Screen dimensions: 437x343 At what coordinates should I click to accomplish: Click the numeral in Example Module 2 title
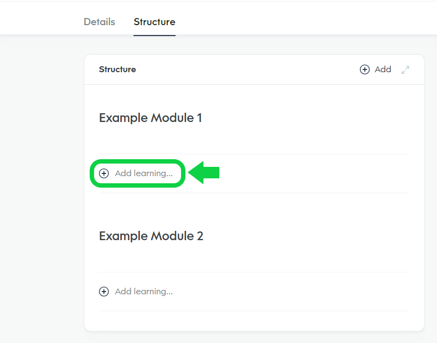point(200,236)
